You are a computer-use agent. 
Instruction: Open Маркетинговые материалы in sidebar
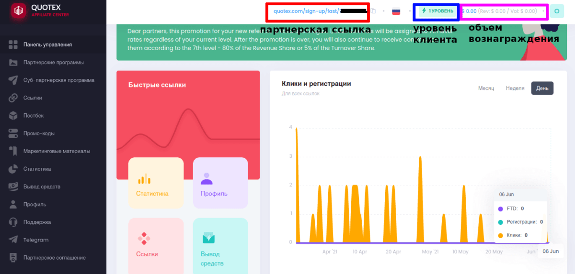point(57,151)
